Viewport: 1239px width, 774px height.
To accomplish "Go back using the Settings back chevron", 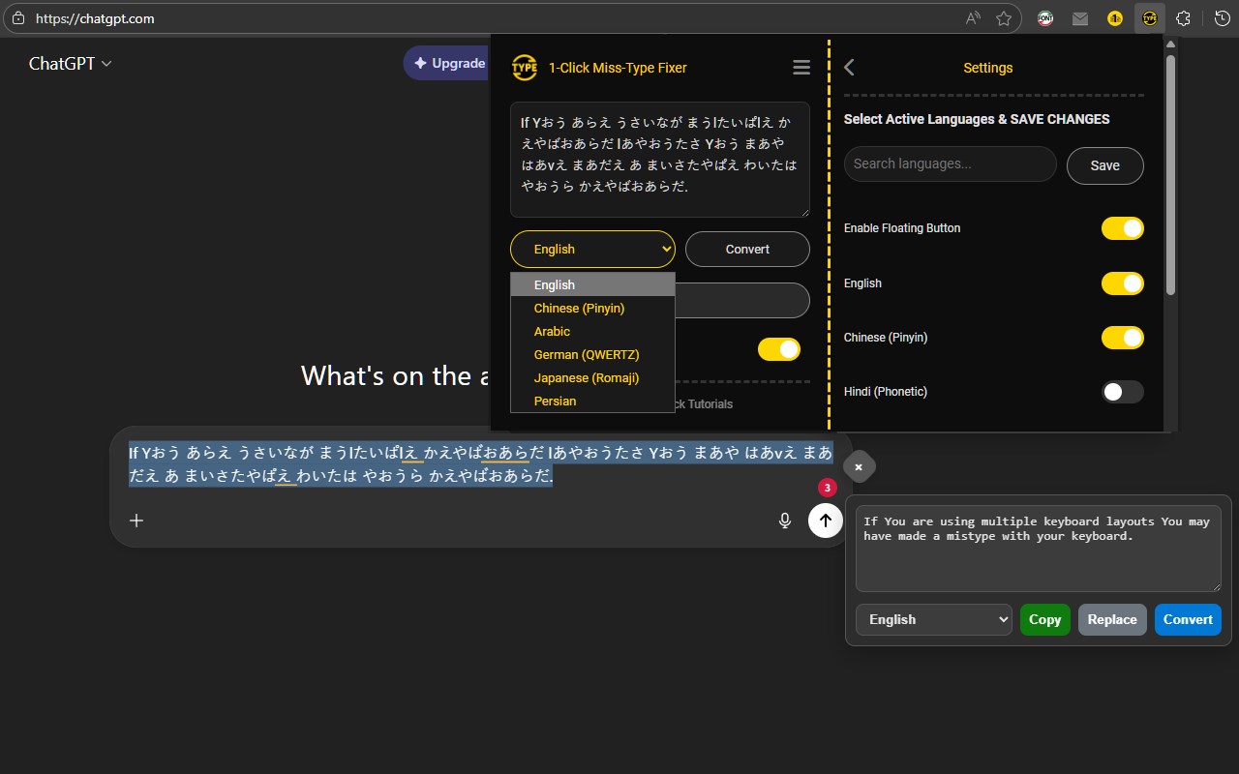I will (850, 68).
